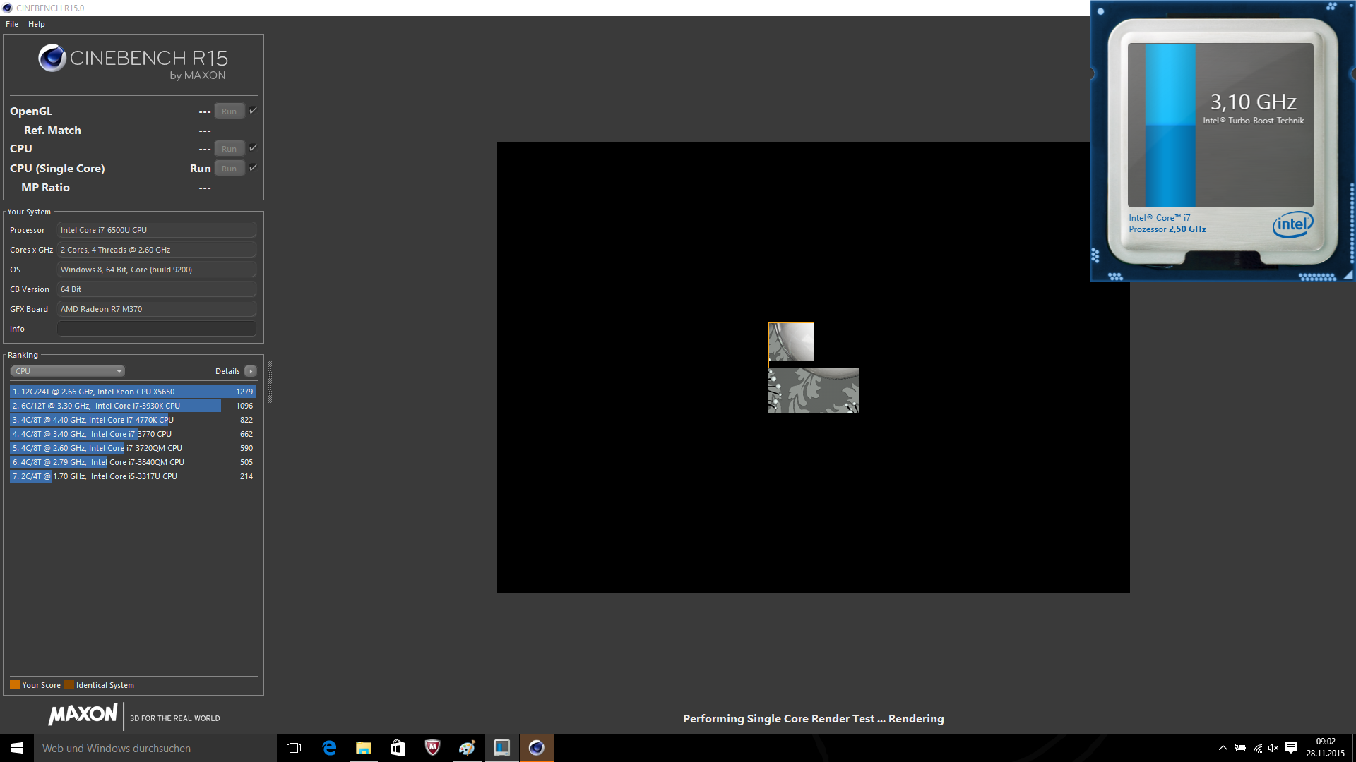The width and height of the screenshot is (1356, 762).
Task: Click the finished render tile below
Action: (x=814, y=390)
